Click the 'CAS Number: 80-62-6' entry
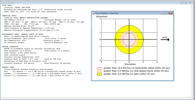The height and width of the screenshot is (100, 195). pyautogui.click(x=14, y=20)
